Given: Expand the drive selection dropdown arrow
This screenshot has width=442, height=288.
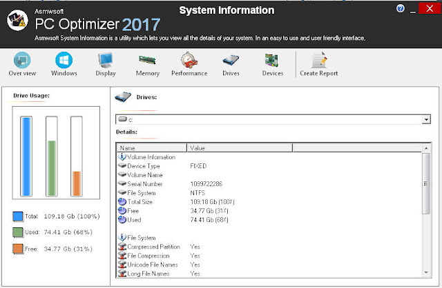Looking at the screenshot, I should (x=426, y=119).
